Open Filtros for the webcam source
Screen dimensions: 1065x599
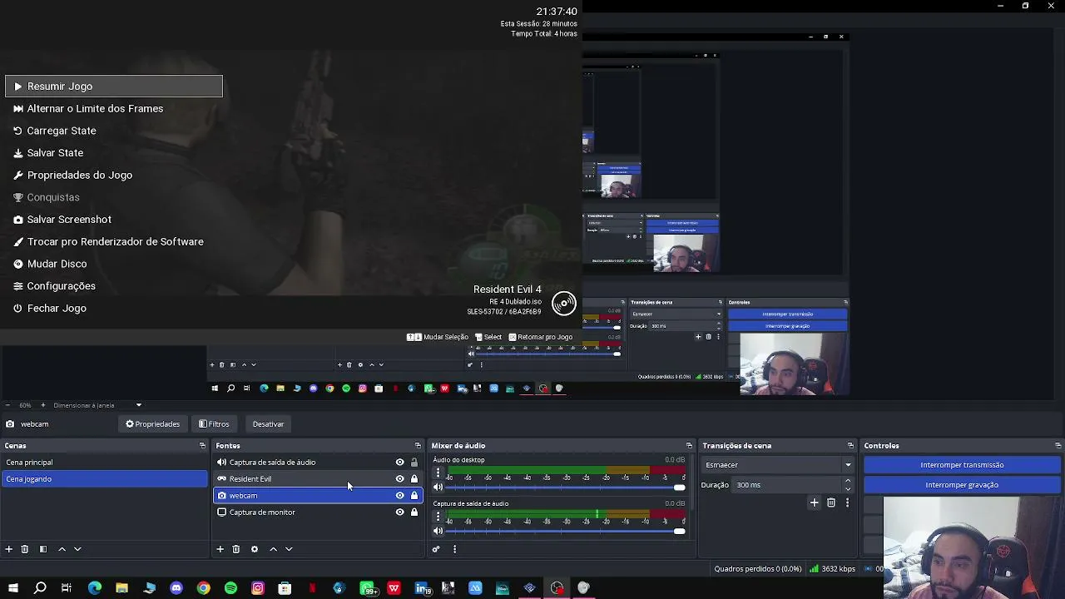(214, 424)
